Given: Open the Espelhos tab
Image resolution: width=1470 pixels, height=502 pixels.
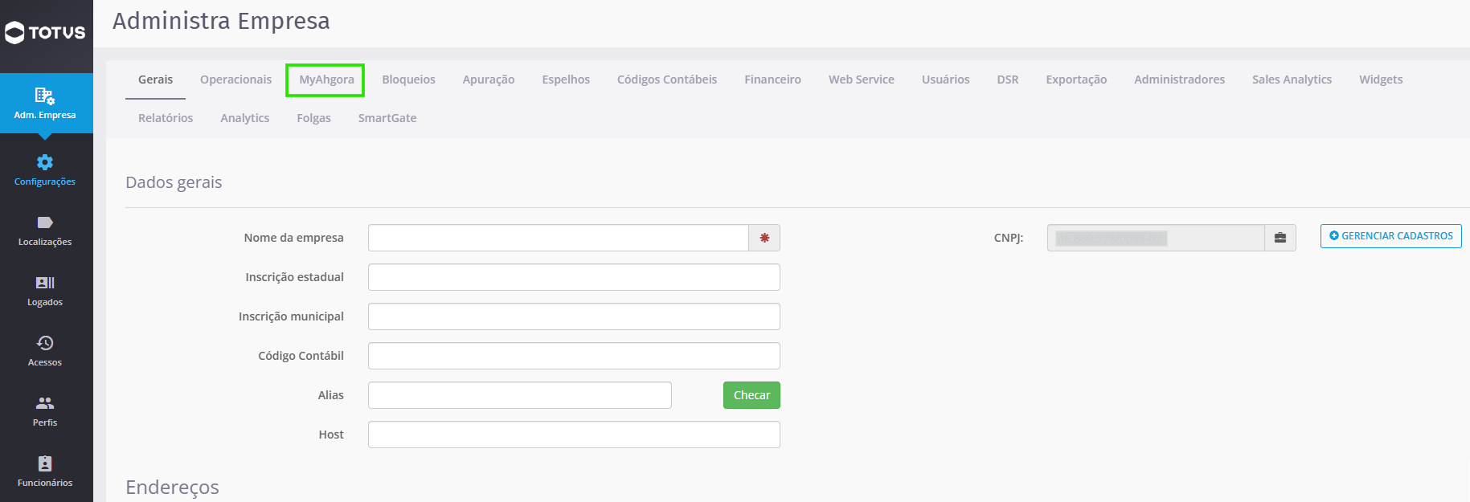Looking at the screenshot, I should pos(566,80).
